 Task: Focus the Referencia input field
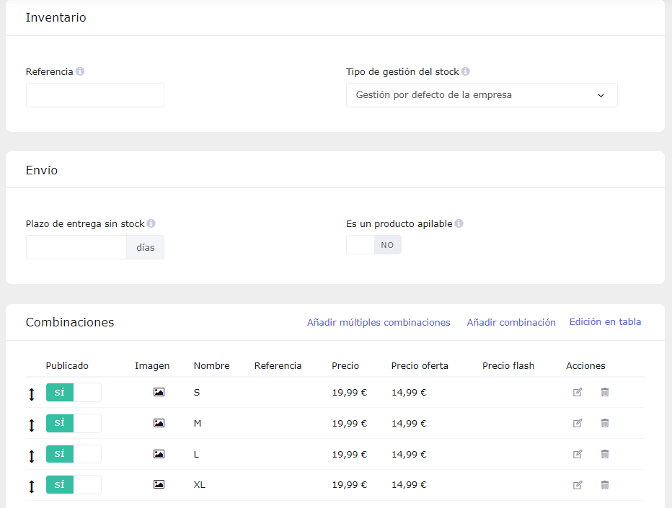pyautogui.click(x=95, y=95)
